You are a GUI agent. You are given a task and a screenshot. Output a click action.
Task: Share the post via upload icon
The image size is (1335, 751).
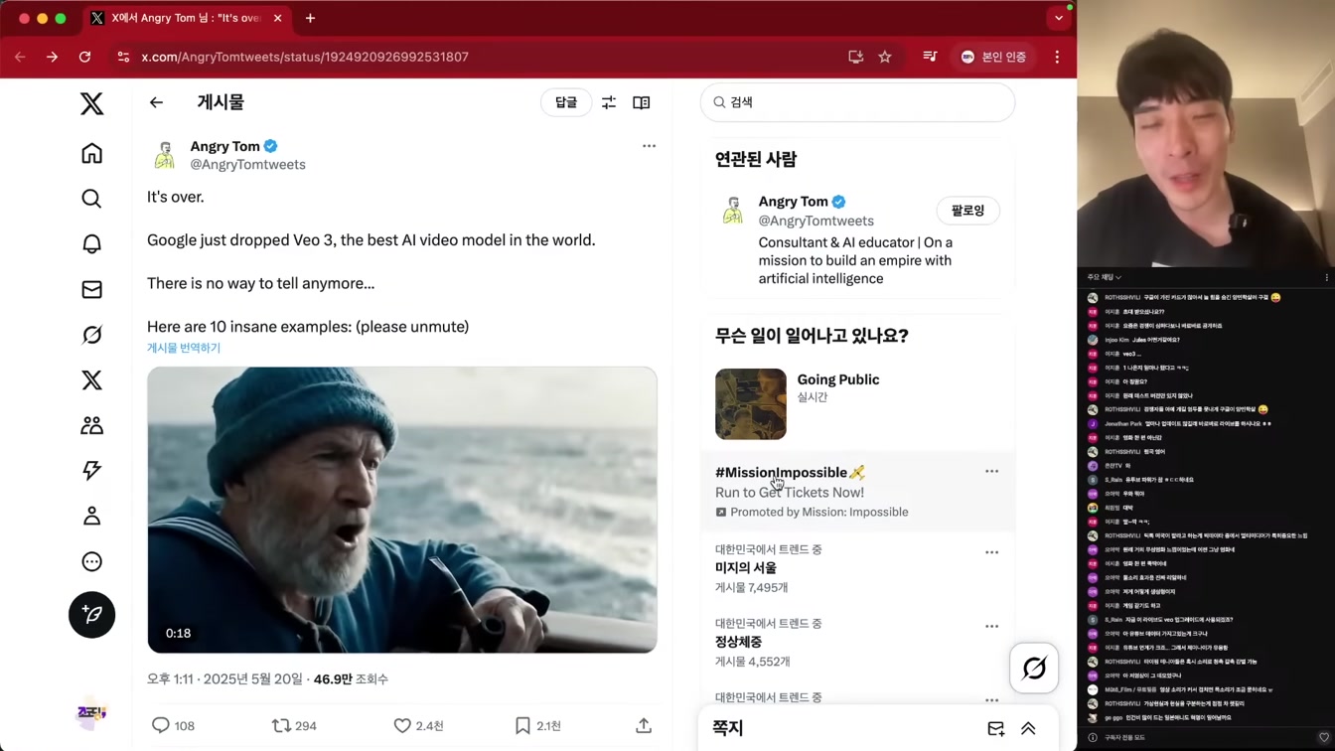(644, 726)
